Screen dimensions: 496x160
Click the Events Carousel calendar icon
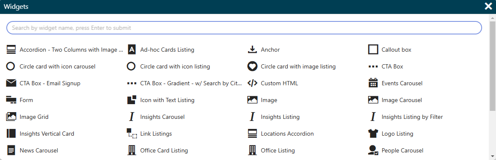[373, 83]
